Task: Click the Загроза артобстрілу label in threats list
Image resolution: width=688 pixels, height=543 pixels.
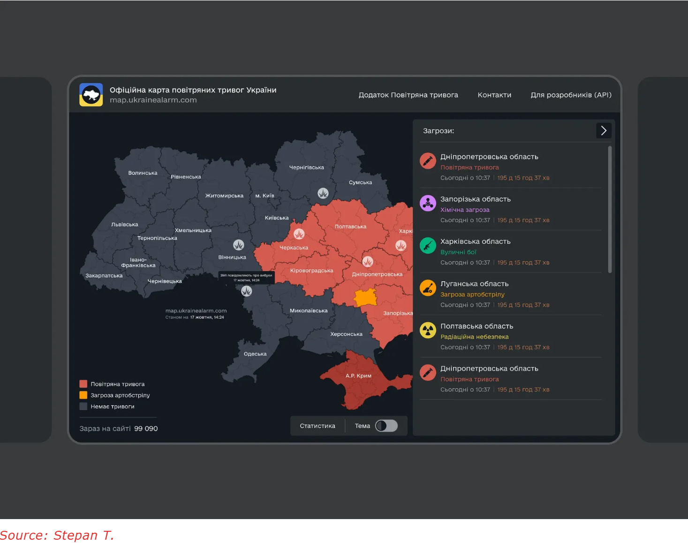Action: pos(472,294)
